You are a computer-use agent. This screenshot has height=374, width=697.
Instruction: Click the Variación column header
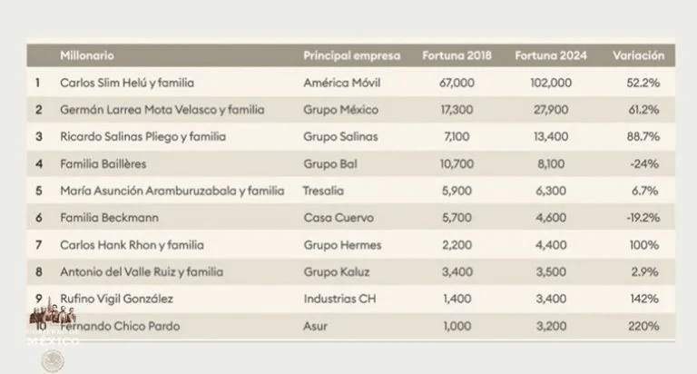[637, 55]
